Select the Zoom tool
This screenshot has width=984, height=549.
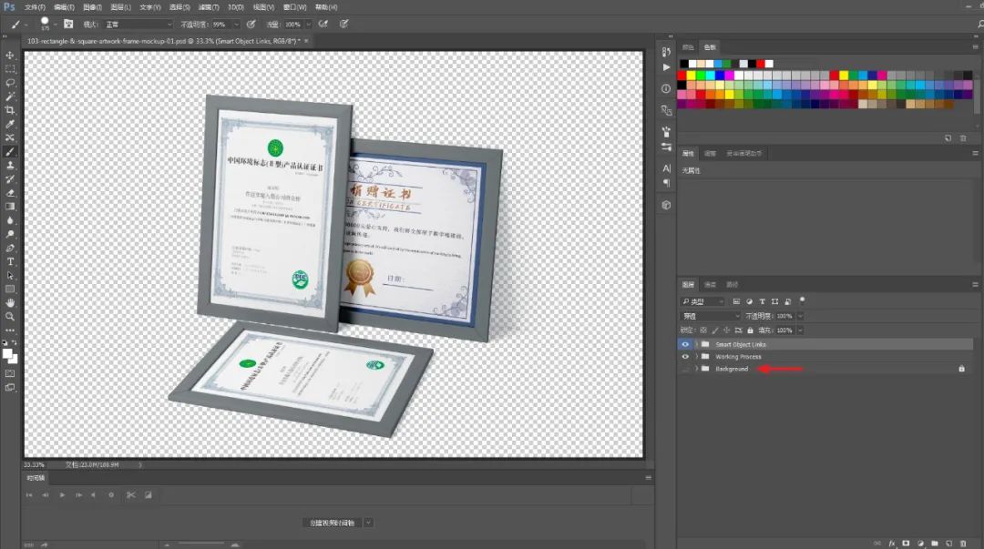coord(10,317)
